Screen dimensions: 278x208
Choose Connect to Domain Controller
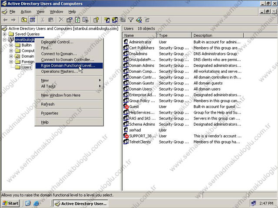pyautogui.click(x=69, y=60)
